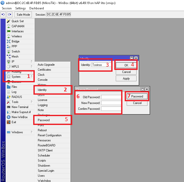Open the CAPsMAN sidebar item

click(18, 26)
